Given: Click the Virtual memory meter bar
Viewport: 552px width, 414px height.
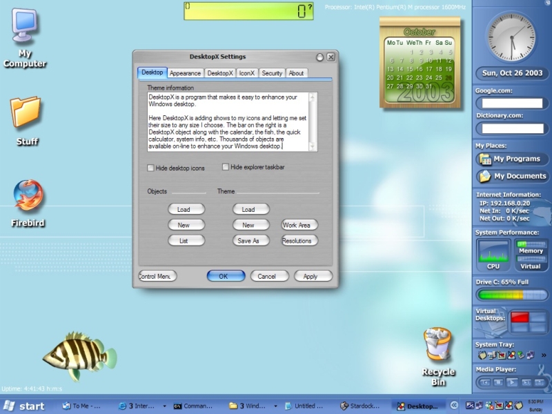Looking at the screenshot, I should point(531,259).
